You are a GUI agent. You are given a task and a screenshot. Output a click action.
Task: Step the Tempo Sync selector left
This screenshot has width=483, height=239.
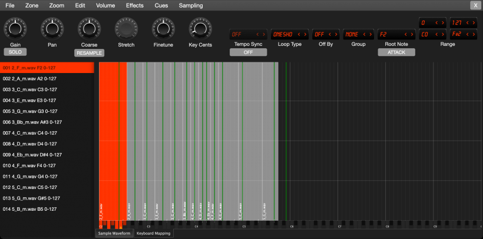point(258,35)
